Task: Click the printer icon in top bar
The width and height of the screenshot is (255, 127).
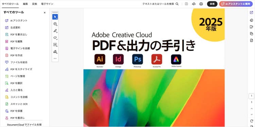Action: [201, 4]
